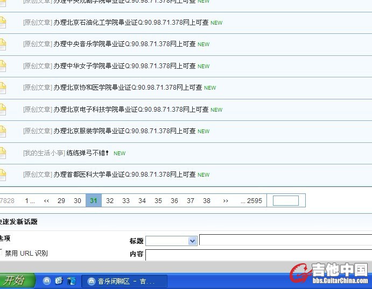Click the show desktop quick launch icon
The image size is (372, 289).
coord(71,281)
